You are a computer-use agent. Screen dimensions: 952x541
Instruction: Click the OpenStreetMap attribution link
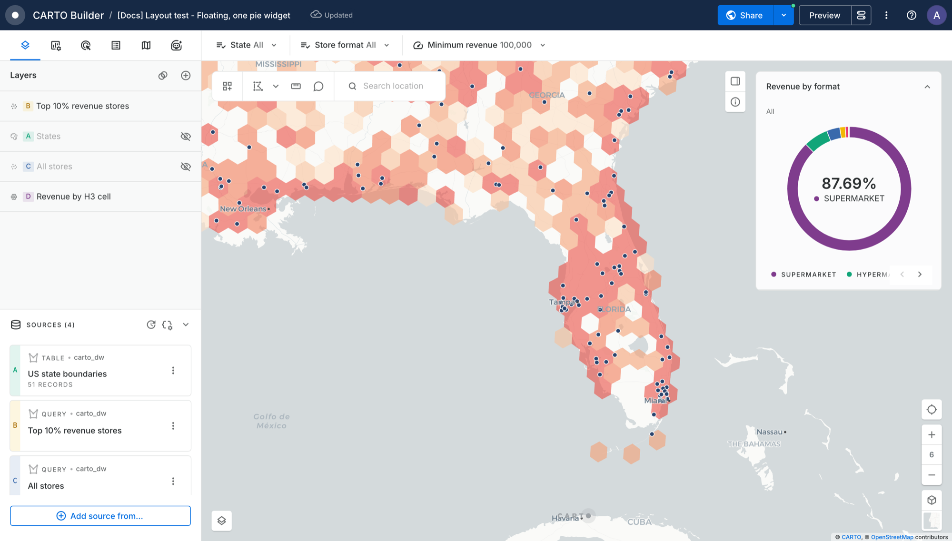[x=892, y=537]
